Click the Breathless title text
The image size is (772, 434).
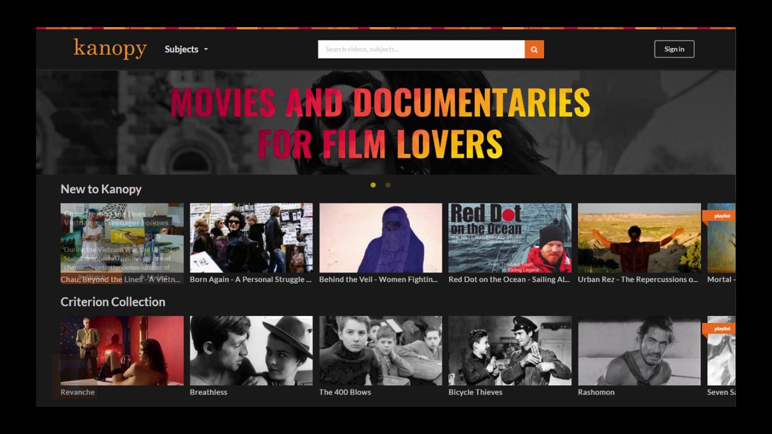pos(209,392)
